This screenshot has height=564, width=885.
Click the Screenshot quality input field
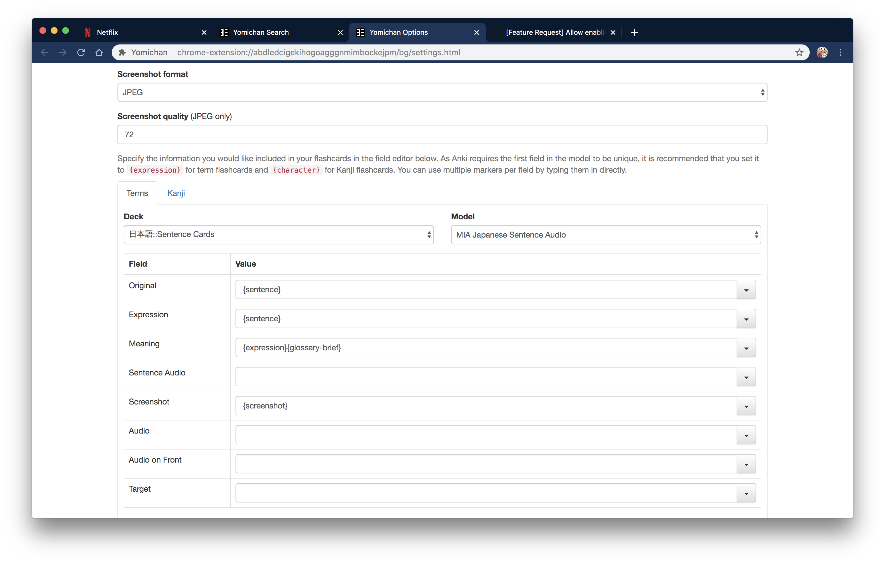pyautogui.click(x=442, y=135)
